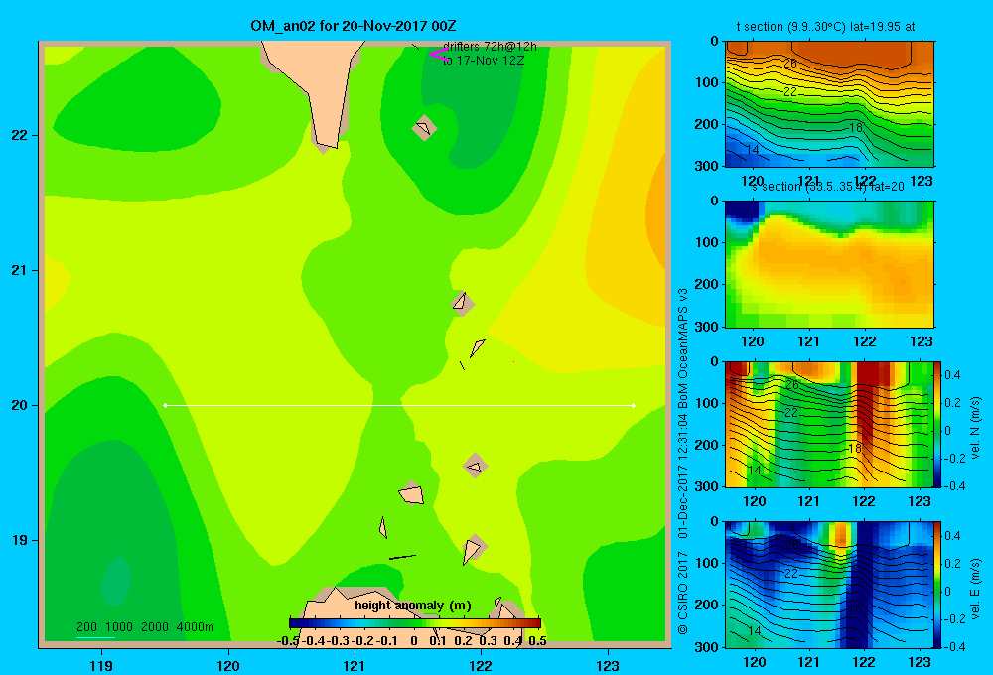Click the 'to 17-Nov 12Z' annotation
The image size is (993, 675).
pos(484,61)
